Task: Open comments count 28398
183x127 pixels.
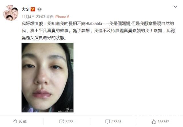Action: [x=116, y=122]
